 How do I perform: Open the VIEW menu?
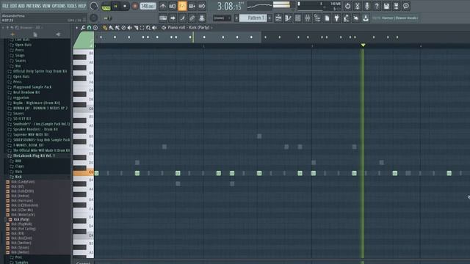pos(46,6)
